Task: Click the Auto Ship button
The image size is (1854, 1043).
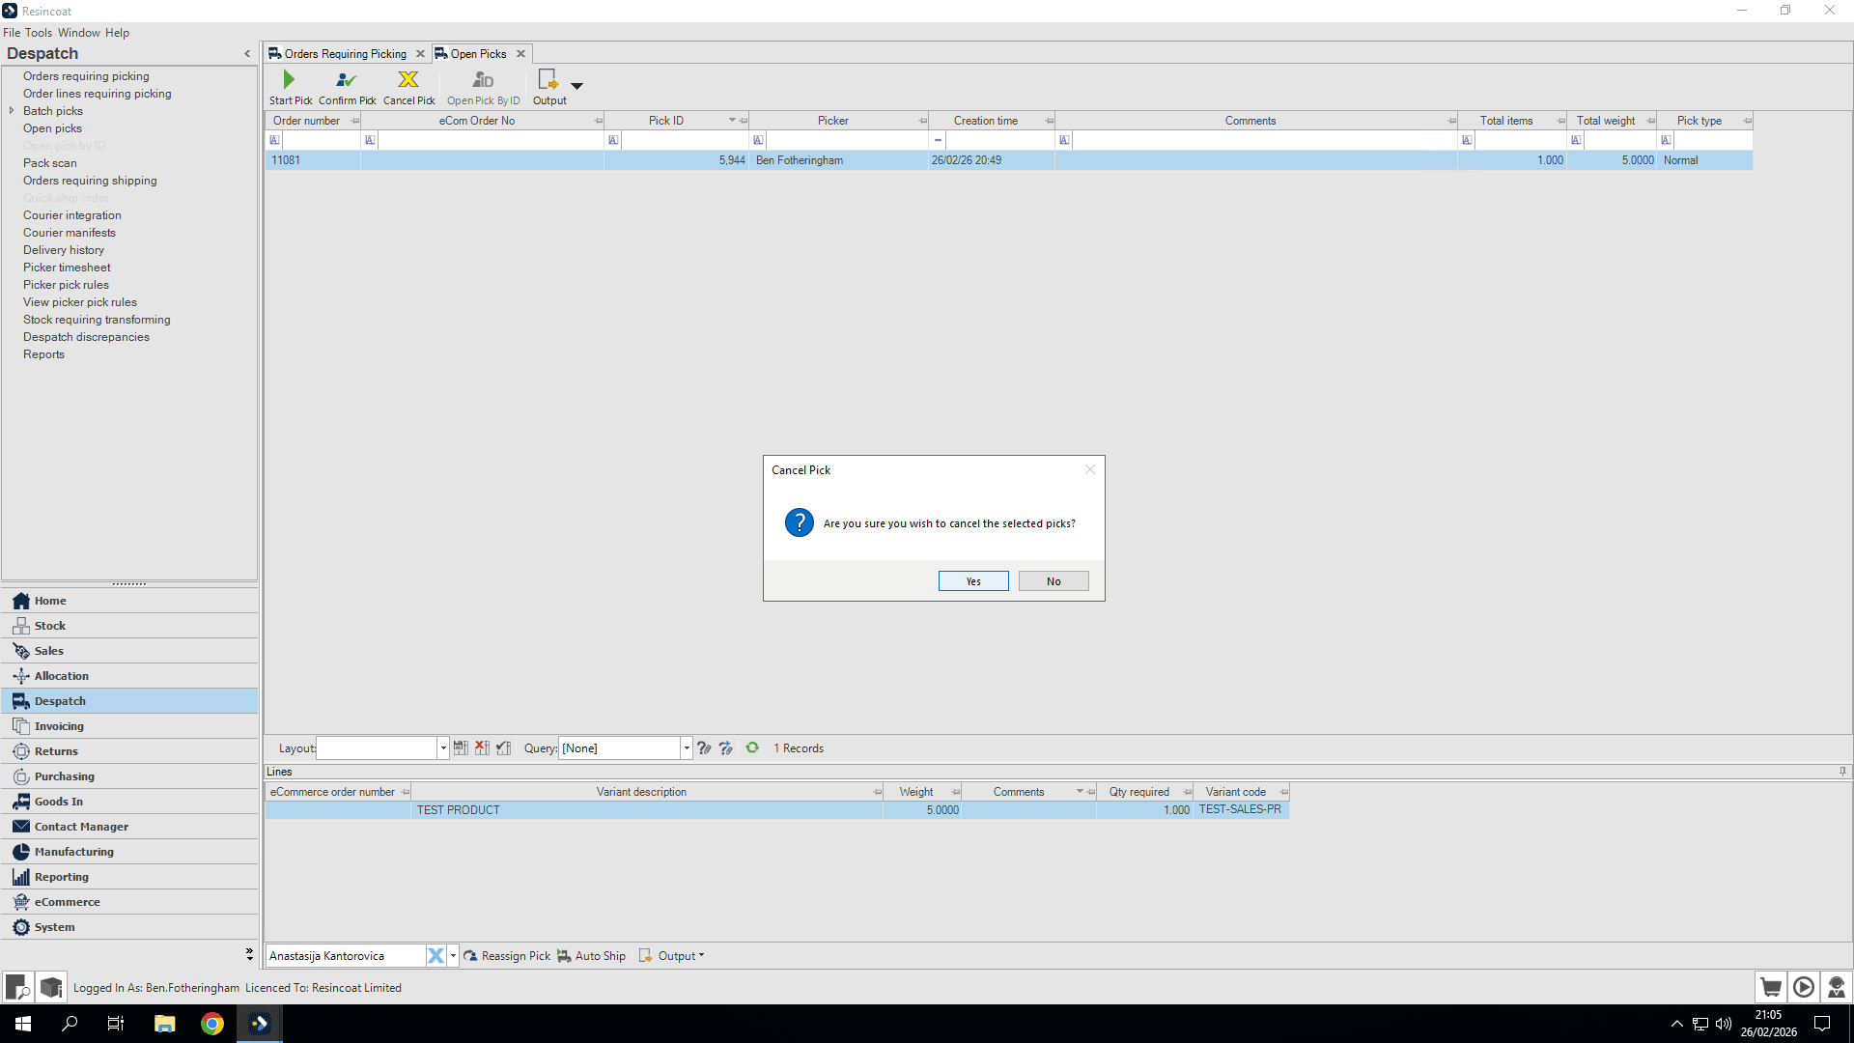Action: (591, 956)
